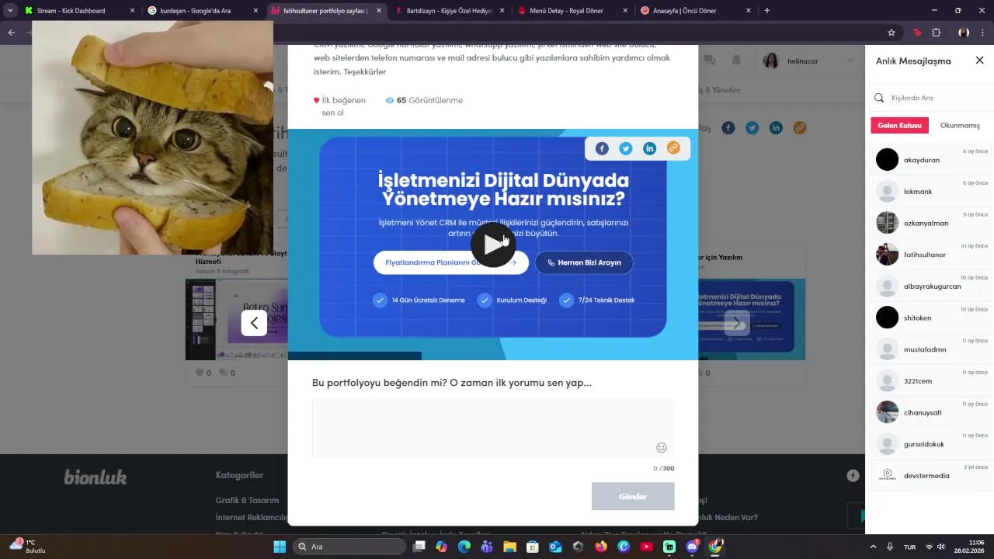Open conversation with cihanuysal1
This screenshot has width=994, height=559.
click(x=930, y=412)
